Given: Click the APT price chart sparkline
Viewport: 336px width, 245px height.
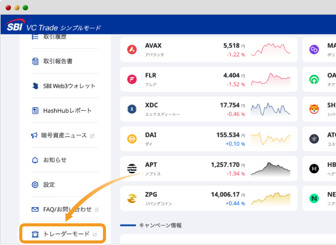Looking at the screenshot, I should [271, 169].
